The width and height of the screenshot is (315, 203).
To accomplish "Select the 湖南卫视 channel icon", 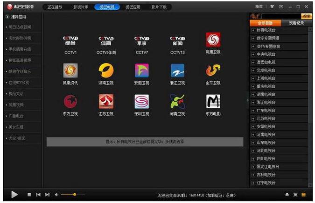I will tap(106, 71).
